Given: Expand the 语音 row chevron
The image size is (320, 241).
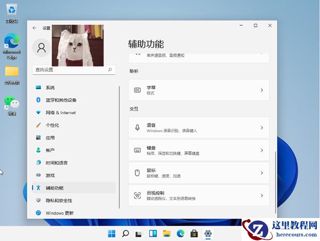Looking at the screenshot, I should coord(262,128).
